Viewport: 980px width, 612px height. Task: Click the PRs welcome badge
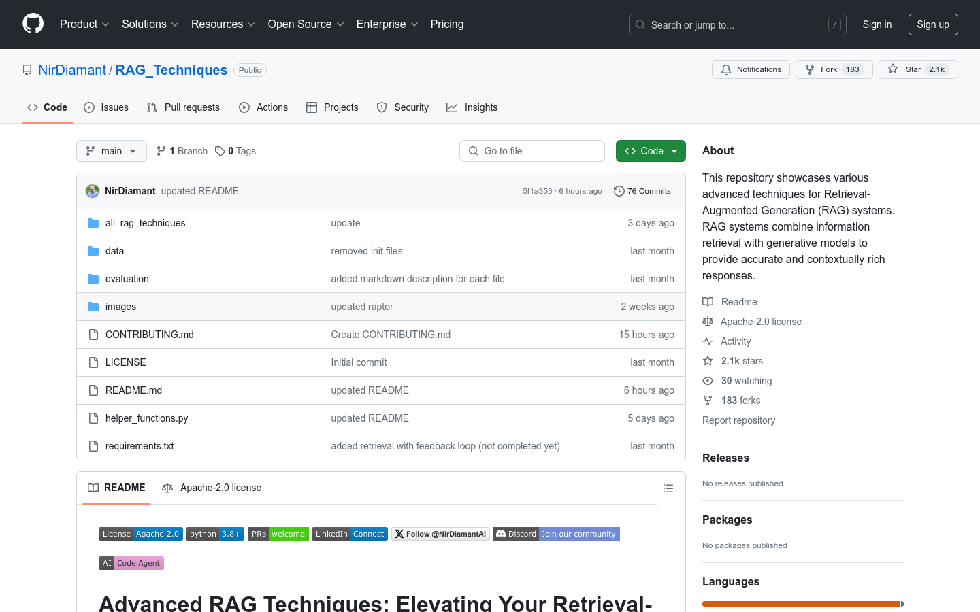(278, 534)
